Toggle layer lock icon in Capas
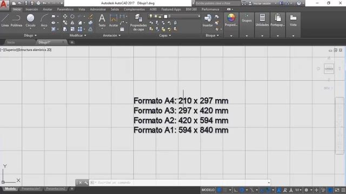This screenshot has height=194, width=346. tap(160, 16)
